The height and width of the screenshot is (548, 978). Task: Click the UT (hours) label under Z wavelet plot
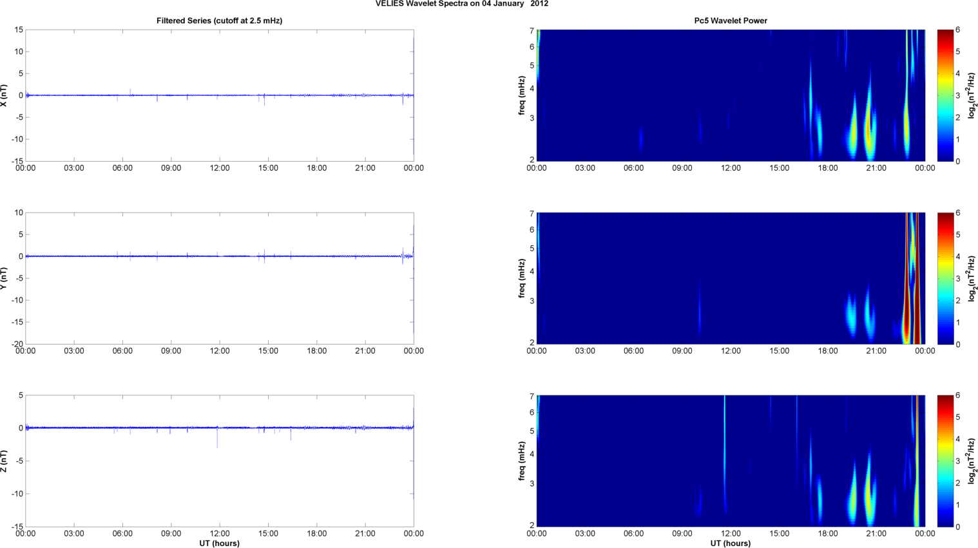click(x=731, y=543)
